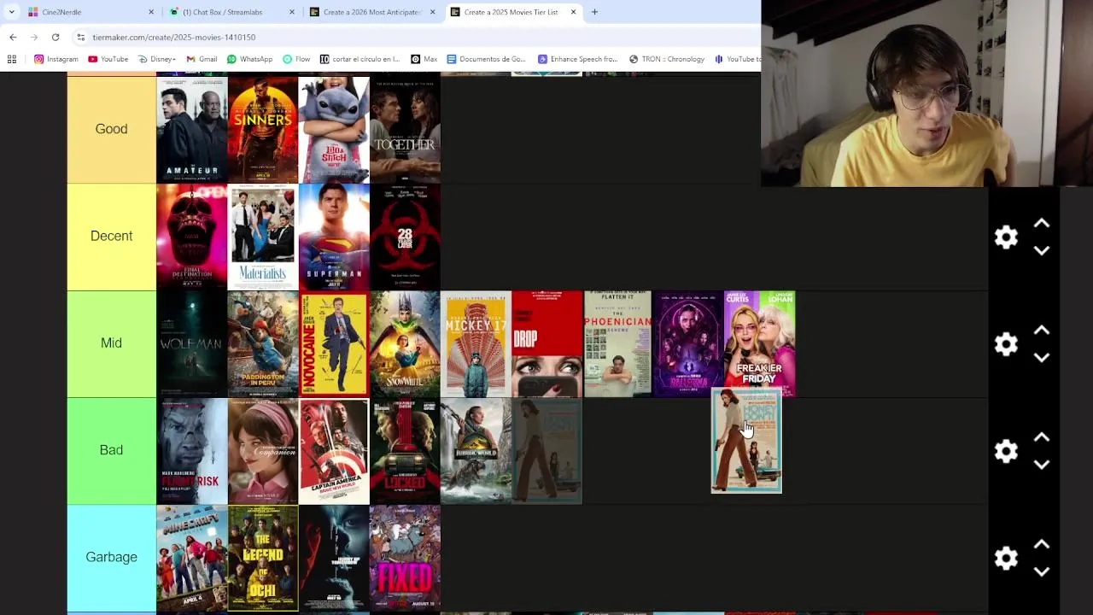Go forward with the forward arrow button
The width and height of the screenshot is (1093, 615).
(34, 37)
